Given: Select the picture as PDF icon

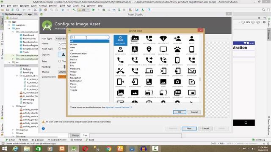Looking at the screenshot, I should pos(177,93).
